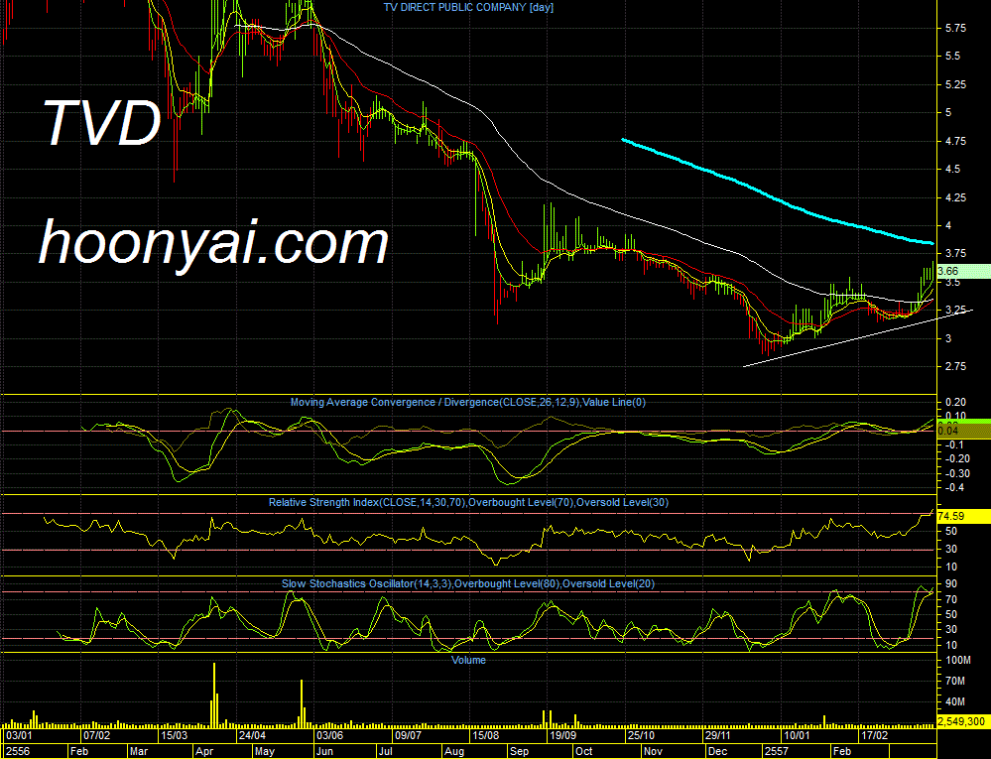This screenshot has width=991, height=759.
Task: Click the 4.25 price axis label
Action: tap(955, 197)
